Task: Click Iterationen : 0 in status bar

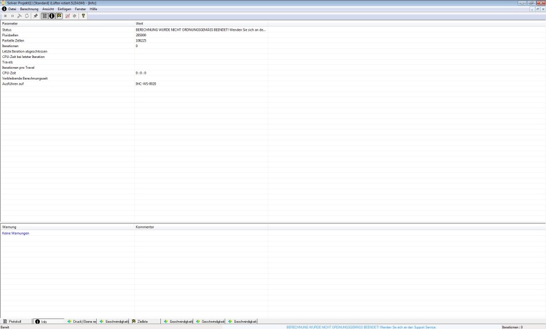Action: point(512,327)
